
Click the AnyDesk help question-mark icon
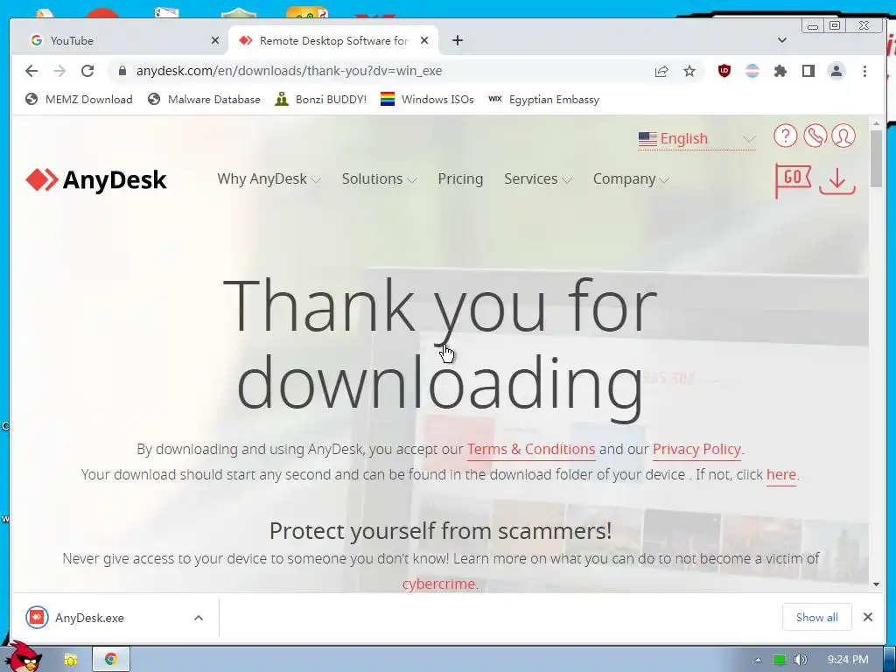785,136
